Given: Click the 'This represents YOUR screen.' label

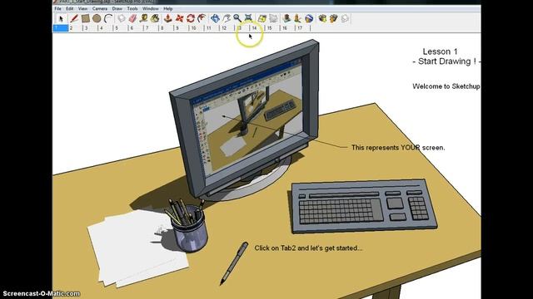Looking at the screenshot, I should (x=398, y=148).
